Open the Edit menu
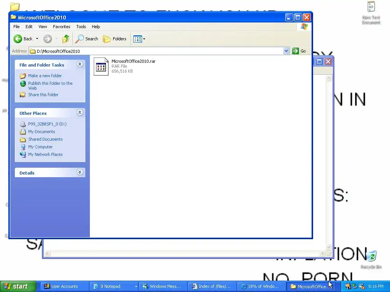The height and width of the screenshot is (292, 390). click(x=29, y=27)
